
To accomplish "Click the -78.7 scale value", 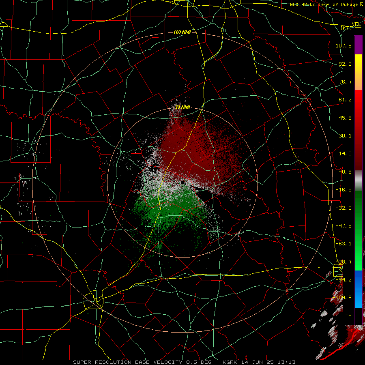I will pos(344,262).
